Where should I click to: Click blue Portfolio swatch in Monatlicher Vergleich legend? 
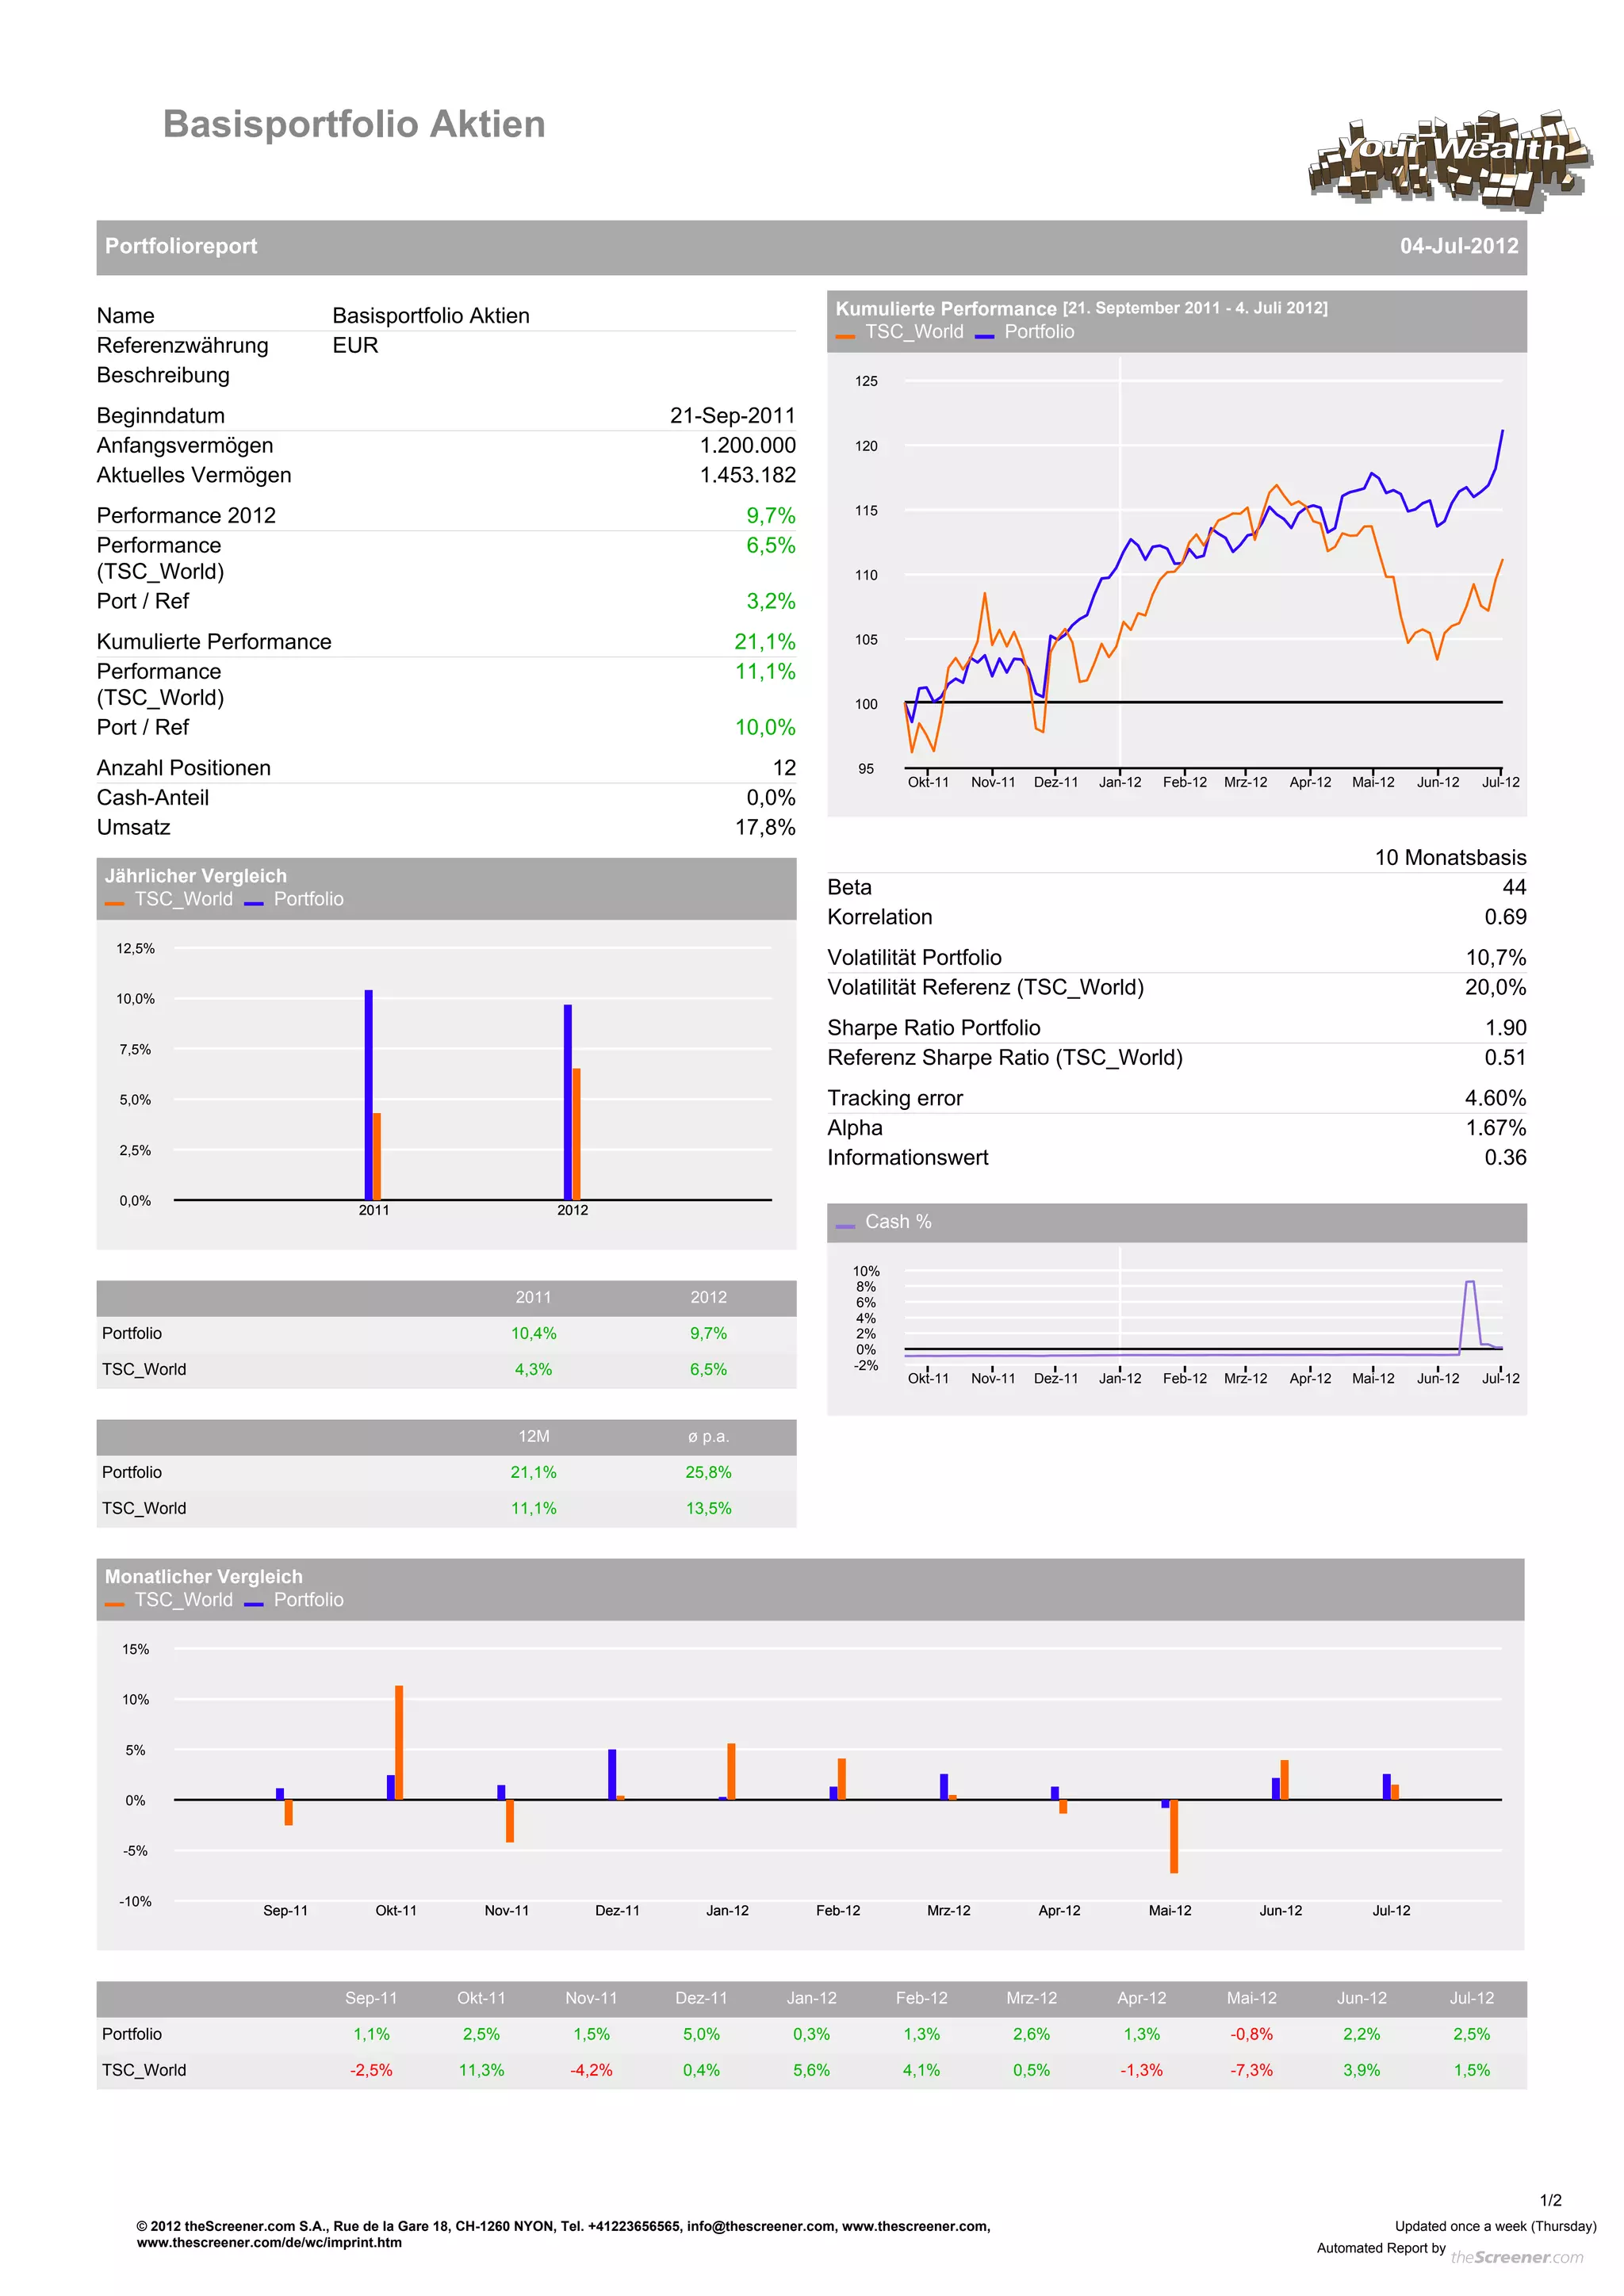[x=254, y=1605]
